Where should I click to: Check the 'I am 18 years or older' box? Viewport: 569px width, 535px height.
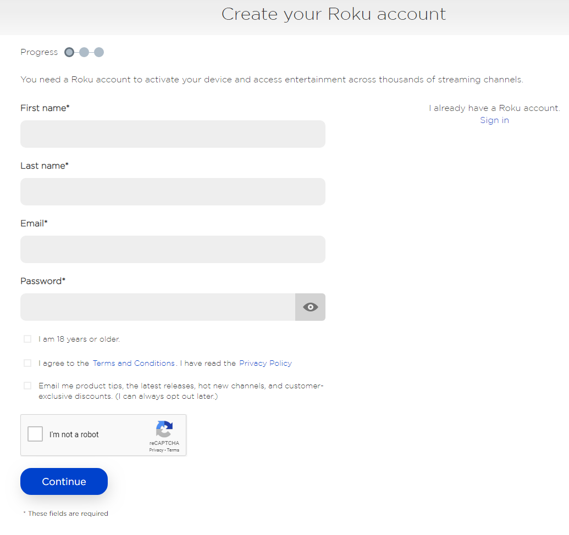[27, 339]
